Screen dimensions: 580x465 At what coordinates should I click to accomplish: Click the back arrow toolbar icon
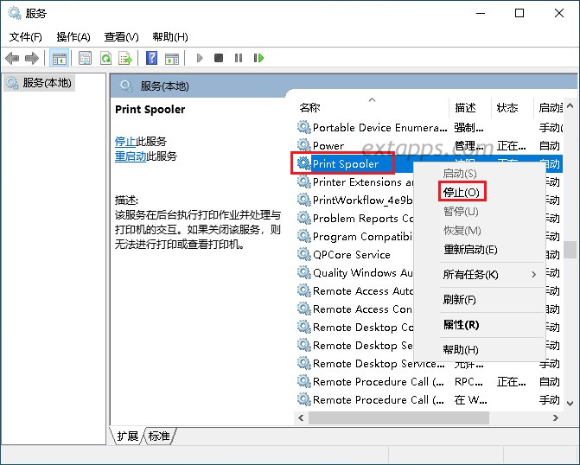(x=12, y=58)
